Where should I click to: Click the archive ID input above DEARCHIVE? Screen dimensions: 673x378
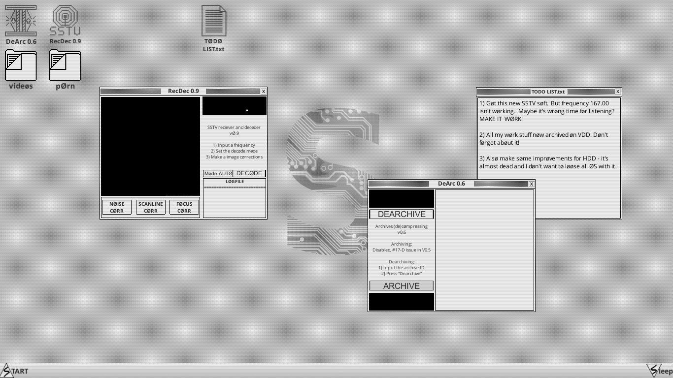click(x=402, y=199)
